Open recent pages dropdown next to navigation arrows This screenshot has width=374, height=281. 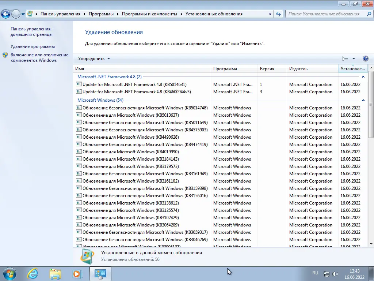pos(23,14)
